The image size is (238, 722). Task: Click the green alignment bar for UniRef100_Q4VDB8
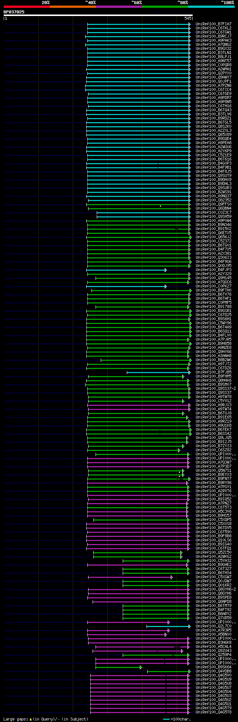coord(169,671)
